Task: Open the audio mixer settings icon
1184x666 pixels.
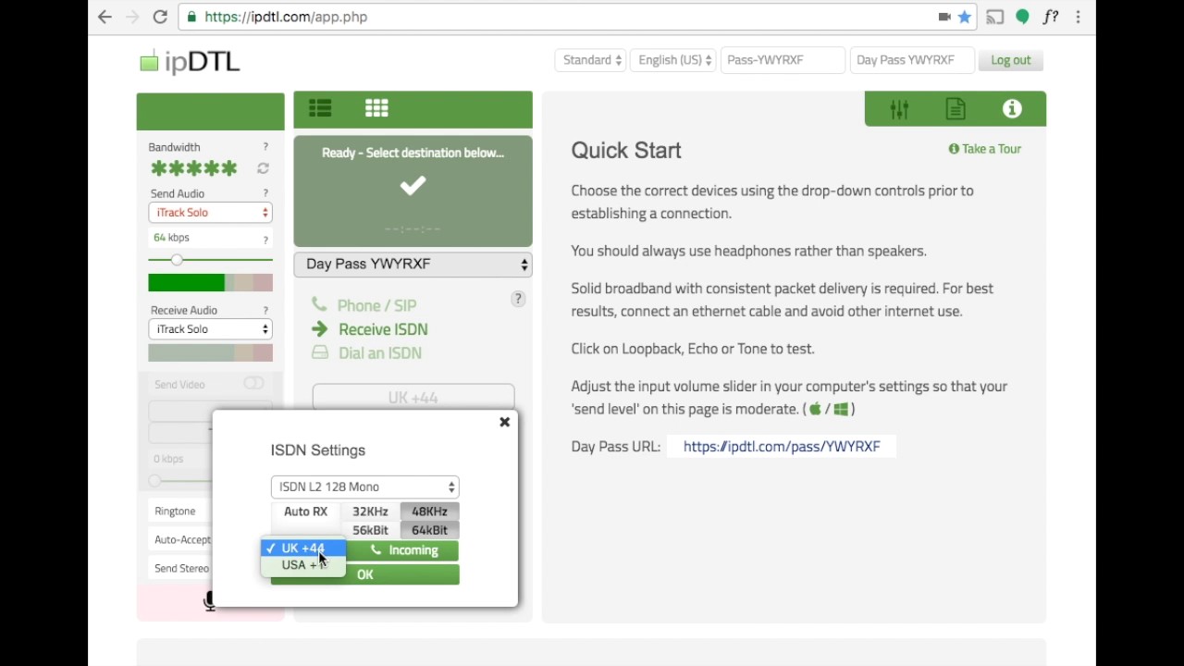Action: (899, 109)
